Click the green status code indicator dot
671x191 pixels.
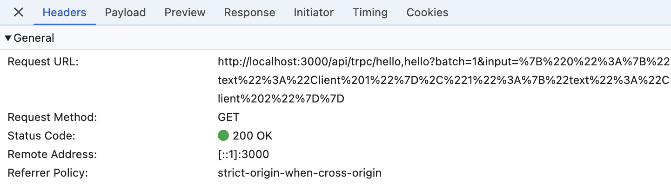223,136
